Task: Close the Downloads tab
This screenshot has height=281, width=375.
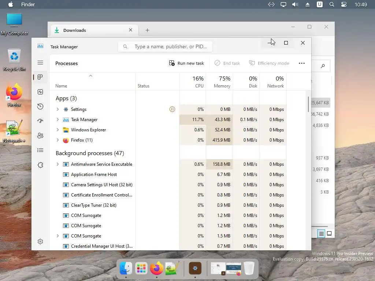Action: (x=131, y=30)
